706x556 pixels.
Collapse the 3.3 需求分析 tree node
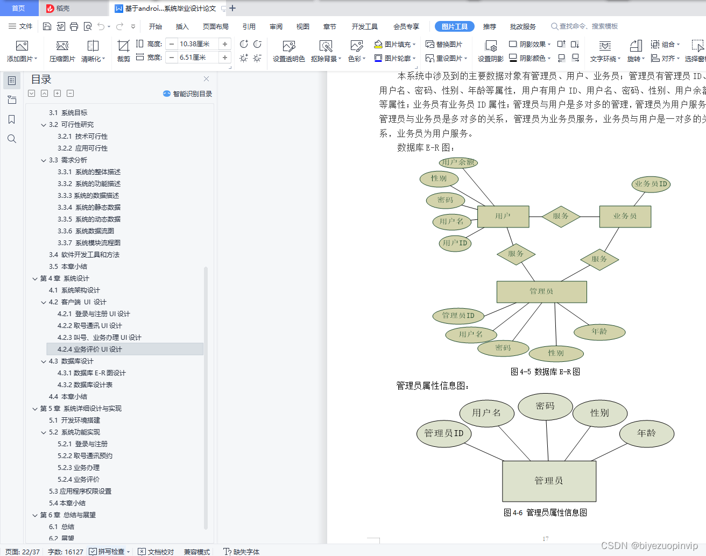click(44, 160)
